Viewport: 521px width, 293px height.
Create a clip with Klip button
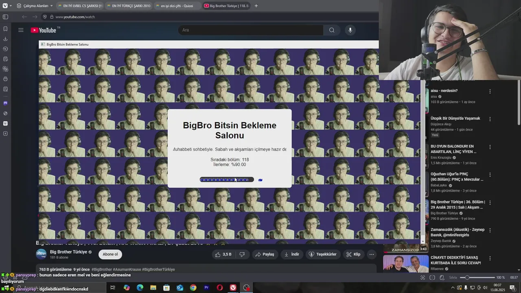point(353,254)
